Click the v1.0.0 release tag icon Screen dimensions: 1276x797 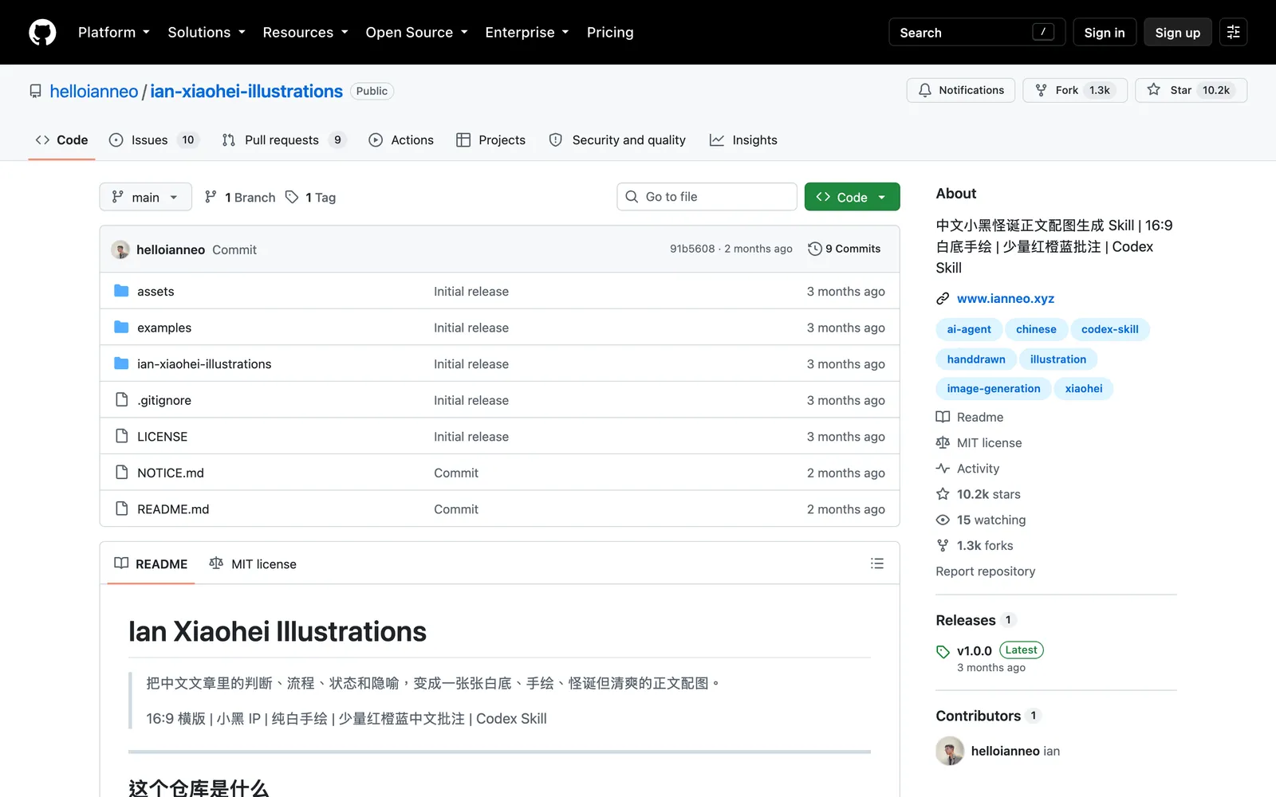pos(943,651)
